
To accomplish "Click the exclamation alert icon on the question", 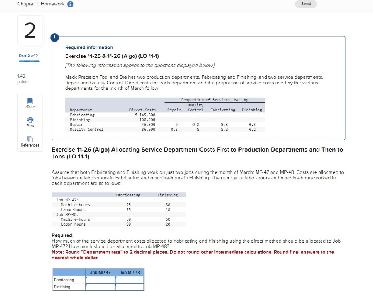I will [x=54, y=37].
